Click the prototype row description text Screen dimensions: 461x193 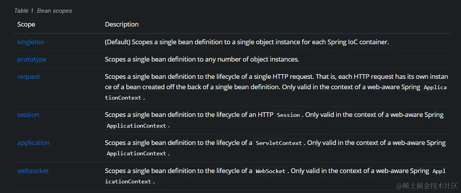tap(202, 59)
